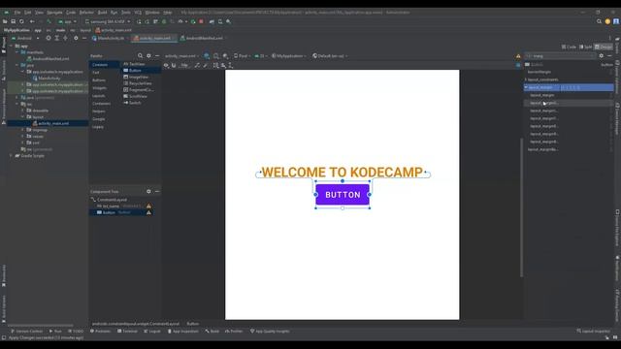Open the app run configuration dropdown
The image size is (621, 349).
(x=67, y=21)
